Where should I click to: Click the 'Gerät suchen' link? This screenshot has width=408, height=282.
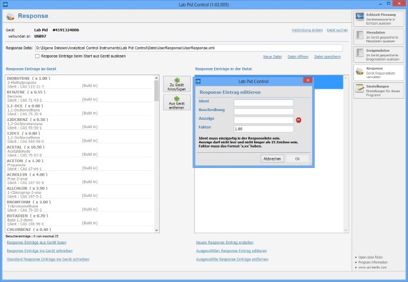click(x=337, y=29)
